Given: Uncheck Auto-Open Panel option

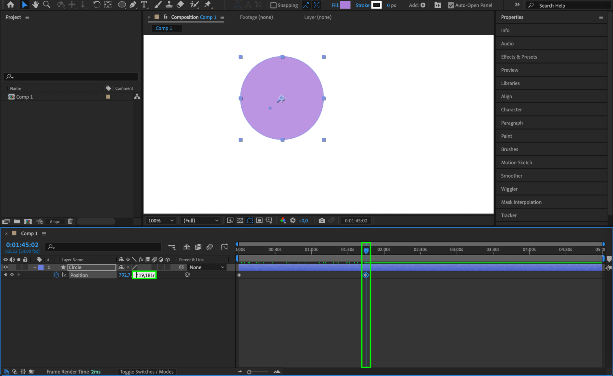Looking at the screenshot, I should pos(450,5).
